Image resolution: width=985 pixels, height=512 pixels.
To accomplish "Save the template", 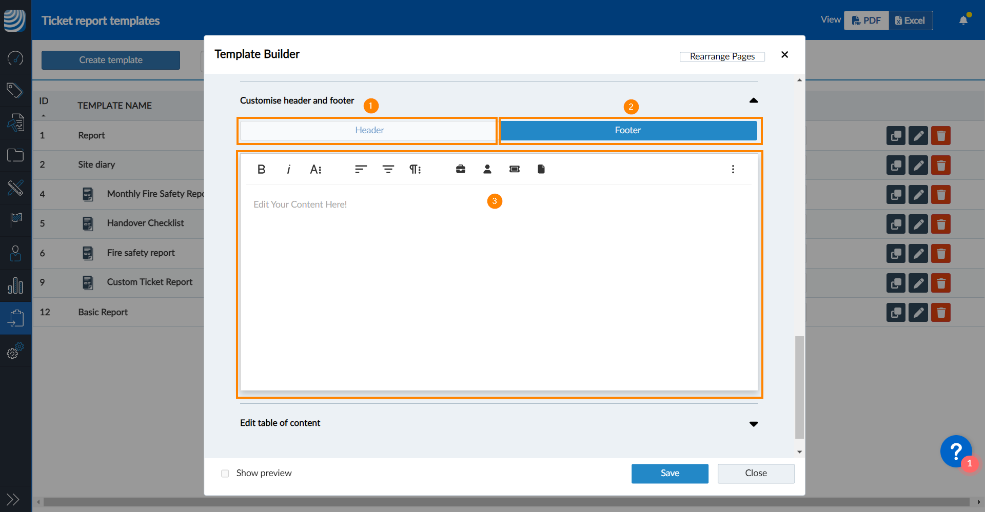I will [x=669, y=473].
